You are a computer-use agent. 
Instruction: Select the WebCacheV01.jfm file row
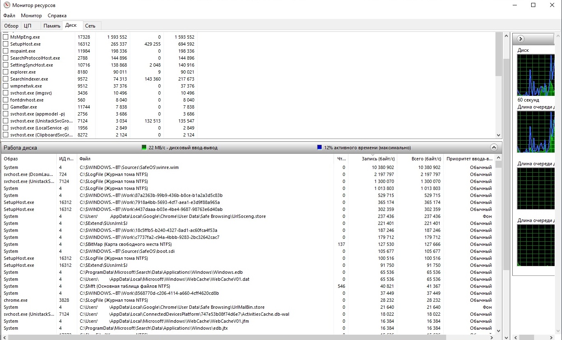[x=248, y=321]
